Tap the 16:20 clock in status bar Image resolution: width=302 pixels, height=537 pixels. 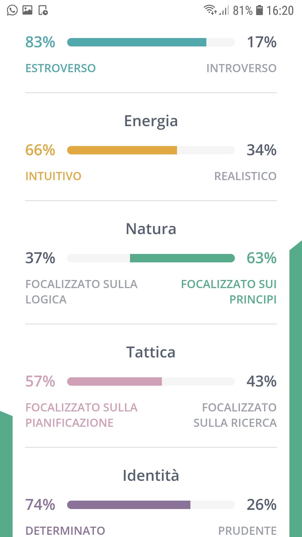280,11
